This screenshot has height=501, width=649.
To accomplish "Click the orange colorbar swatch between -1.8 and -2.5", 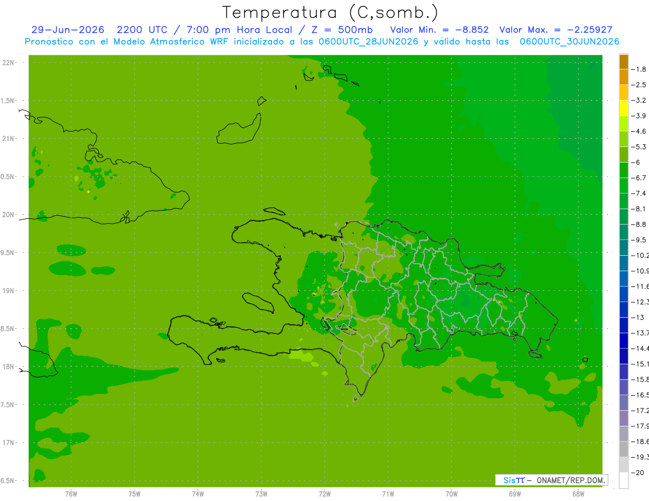I will 624,77.
